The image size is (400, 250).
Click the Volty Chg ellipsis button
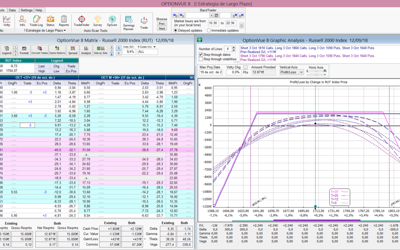pyautogui.click(x=246, y=68)
